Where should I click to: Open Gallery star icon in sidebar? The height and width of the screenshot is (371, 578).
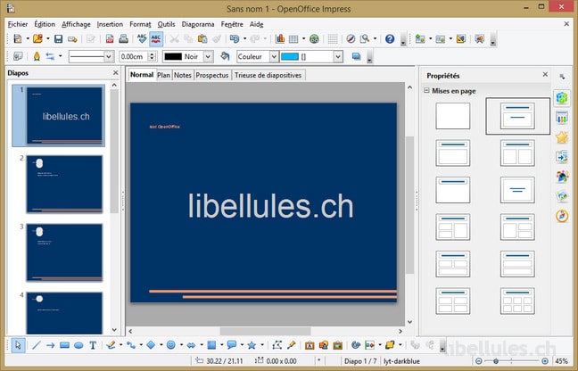(562, 137)
